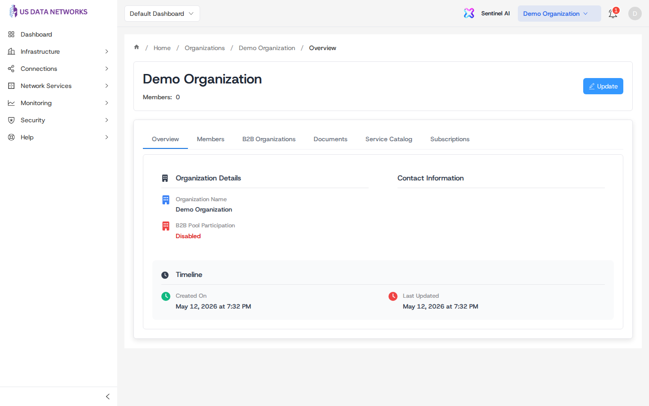Click Demo Organization breadcrumb link
Screen dimensions: 649x406
267,48
